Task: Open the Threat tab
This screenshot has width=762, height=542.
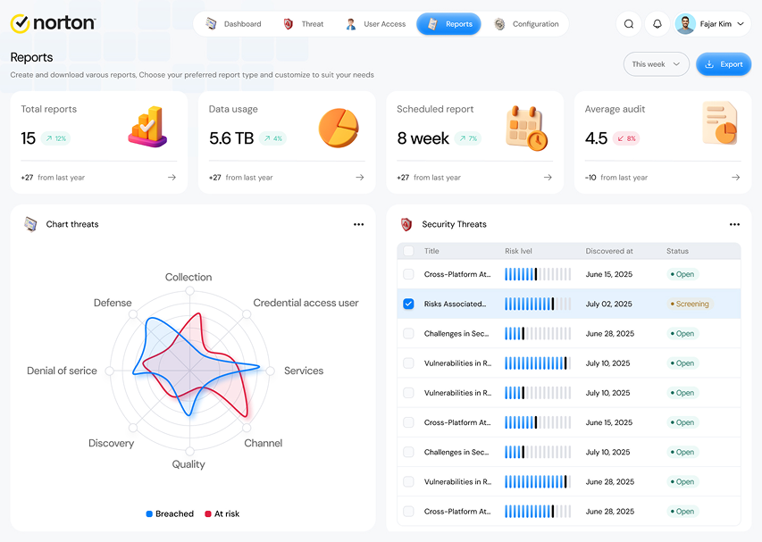Action: pos(304,24)
